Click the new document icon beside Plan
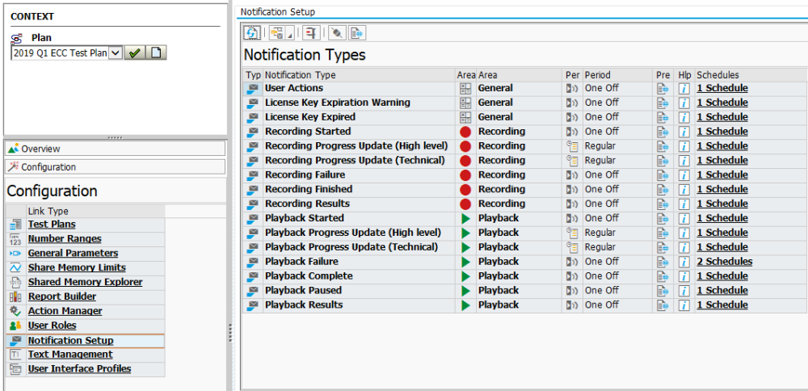This screenshot has height=391, width=808. [157, 53]
